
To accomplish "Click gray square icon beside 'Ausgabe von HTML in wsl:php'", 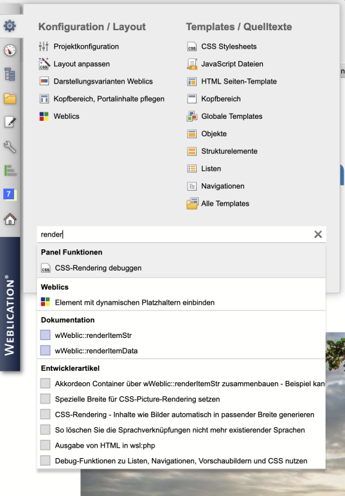I will (45, 445).
